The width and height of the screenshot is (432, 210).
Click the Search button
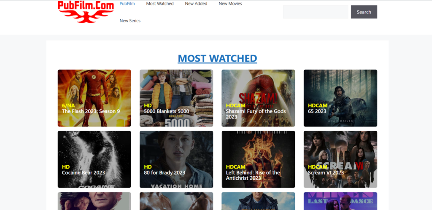pos(364,12)
